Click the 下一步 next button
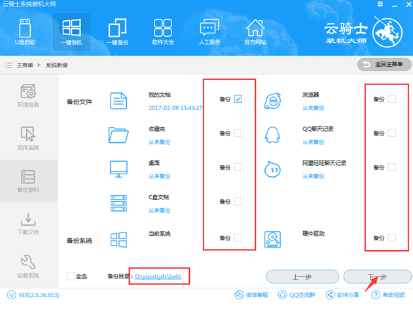The width and height of the screenshot is (413, 315). coord(378,276)
